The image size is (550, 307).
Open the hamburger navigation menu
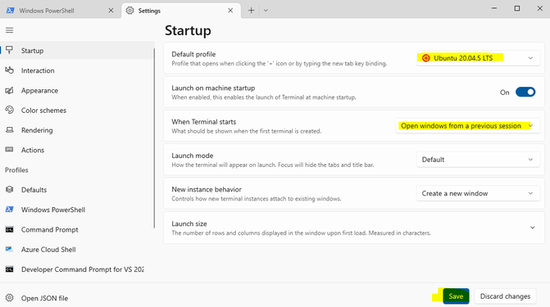pyautogui.click(x=10, y=30)
